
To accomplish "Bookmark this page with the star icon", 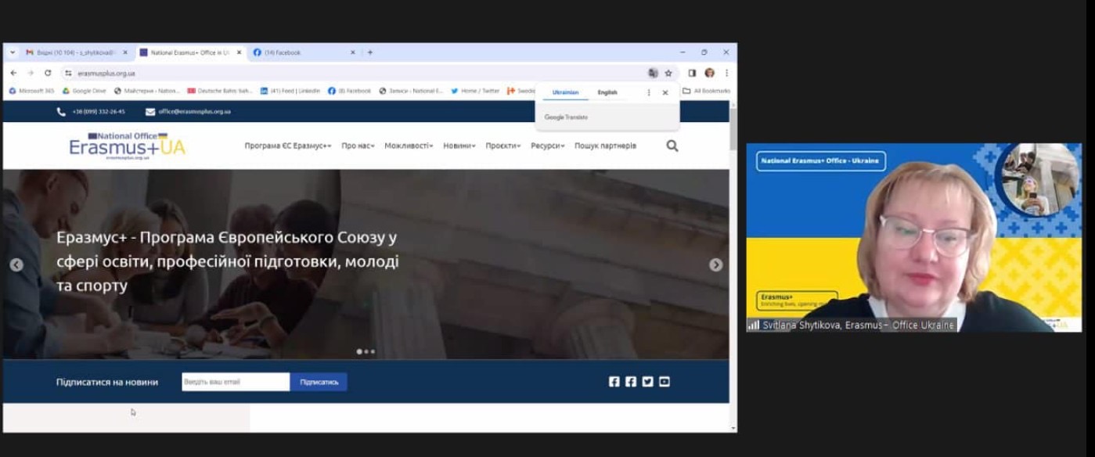I will tap(668, 73).
